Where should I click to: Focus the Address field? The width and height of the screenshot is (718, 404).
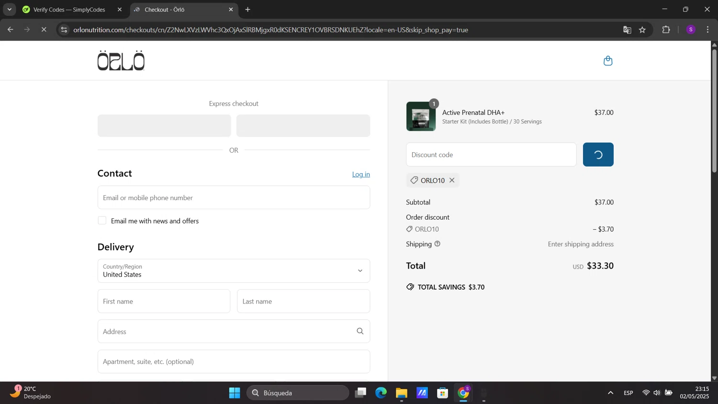coord(234,331)
